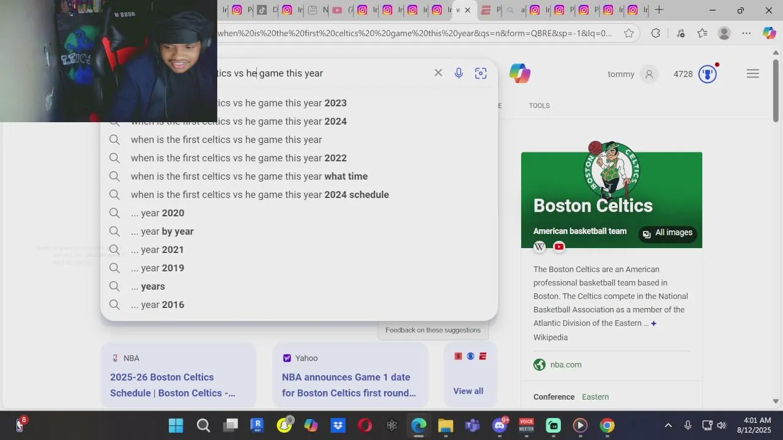Open the Favorites list icon in toolbar
Viewport: 783px width, 440px height.
click(x=702, y=34)
